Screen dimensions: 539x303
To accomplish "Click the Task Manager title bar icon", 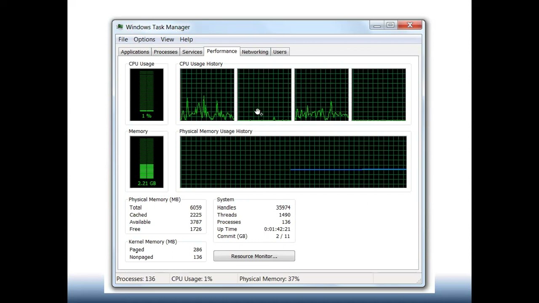I will tap(120, 27).
